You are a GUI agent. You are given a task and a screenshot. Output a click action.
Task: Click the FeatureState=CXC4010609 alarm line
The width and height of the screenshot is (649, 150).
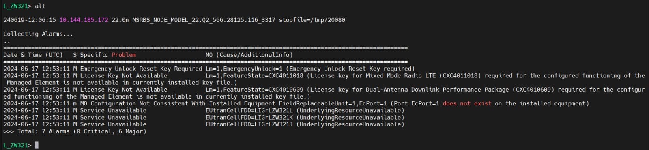coord(324,93)
